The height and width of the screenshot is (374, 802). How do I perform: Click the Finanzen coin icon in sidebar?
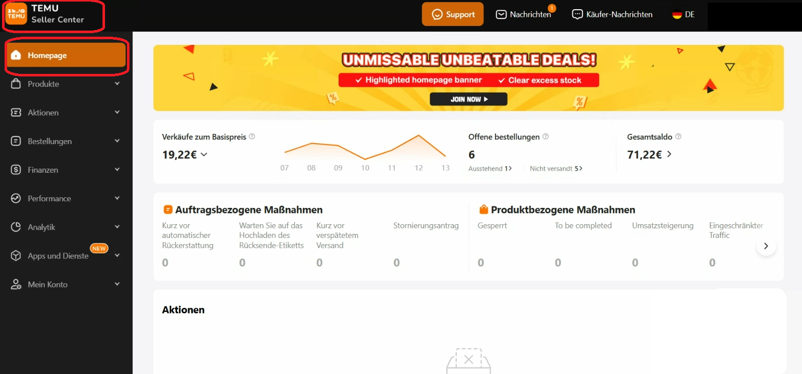pyautogui.click(x=16, y=170)
